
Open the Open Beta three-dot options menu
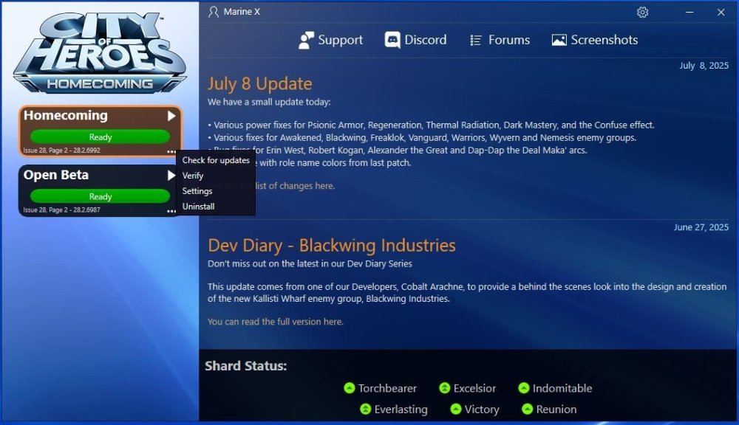pos(171,211)
